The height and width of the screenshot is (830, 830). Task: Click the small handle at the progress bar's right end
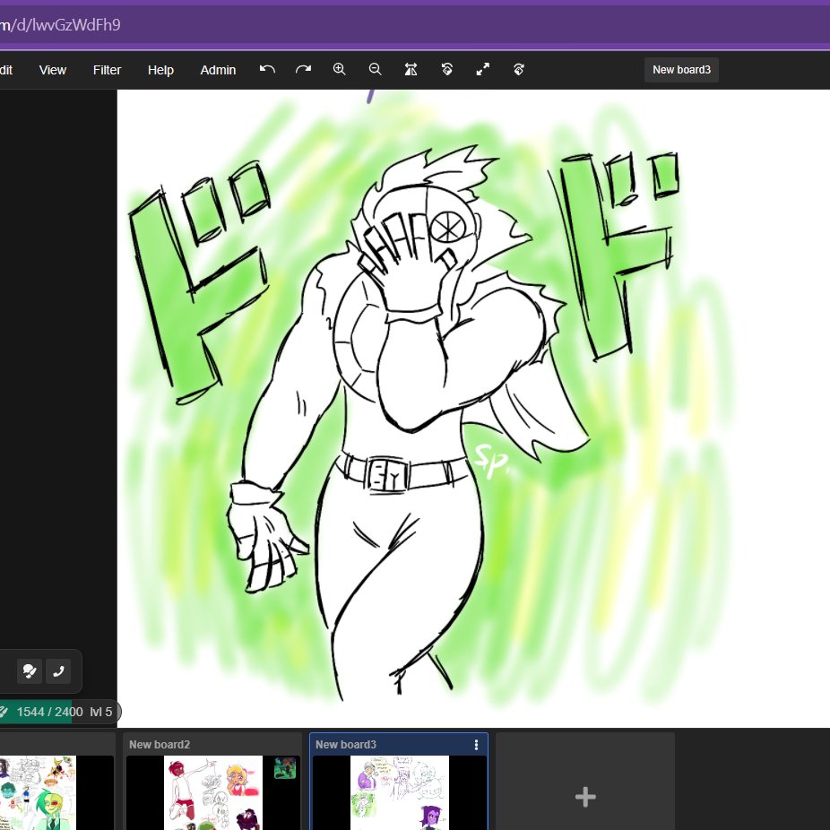(118, 712)
